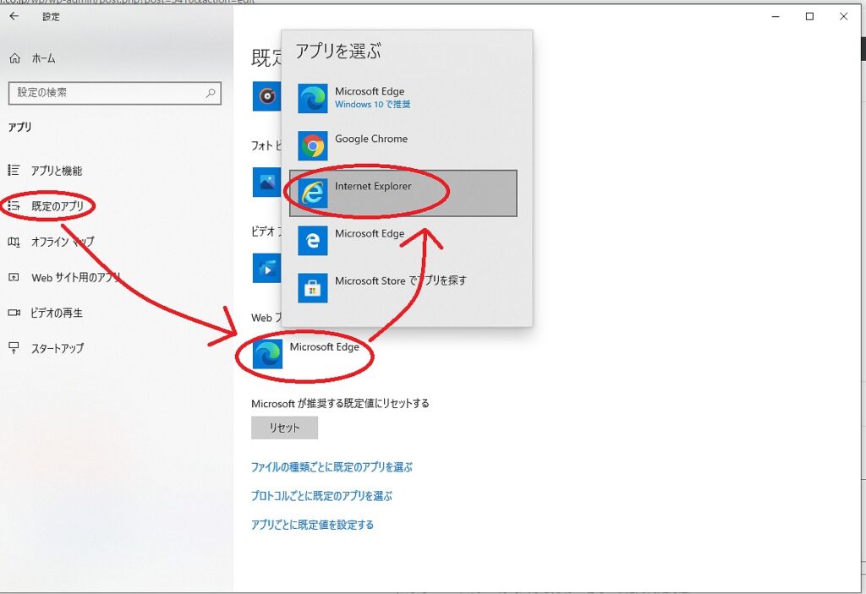Screen dimensions: 866x594
Task: Click Microsoft Store でアプリを探す
Action: (400, 281)
